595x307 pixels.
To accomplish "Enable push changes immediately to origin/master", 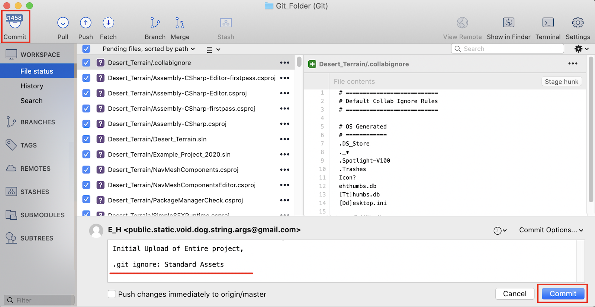I will (x=112, y=294).
